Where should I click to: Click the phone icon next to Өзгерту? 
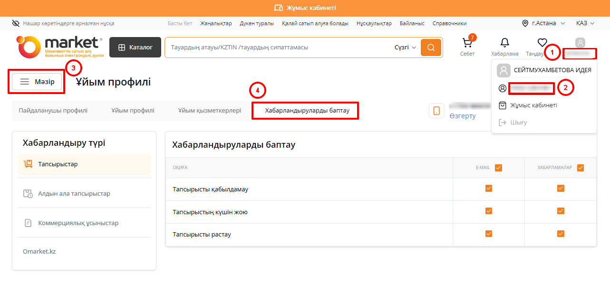click(x=436, y=111)
